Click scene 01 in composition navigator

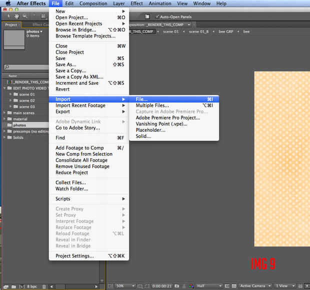click(171, 32)
